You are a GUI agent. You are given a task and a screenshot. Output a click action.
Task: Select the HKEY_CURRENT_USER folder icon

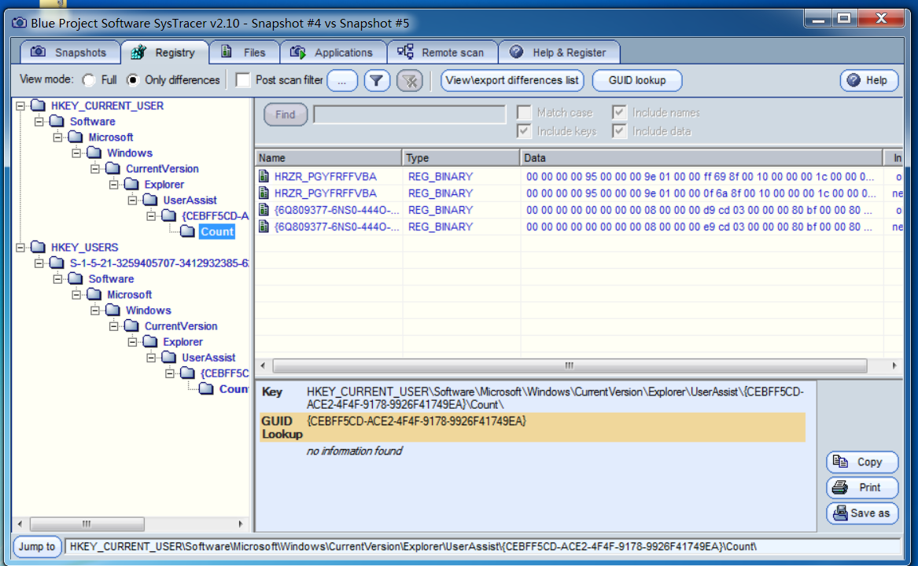click(x=38, y=105)
